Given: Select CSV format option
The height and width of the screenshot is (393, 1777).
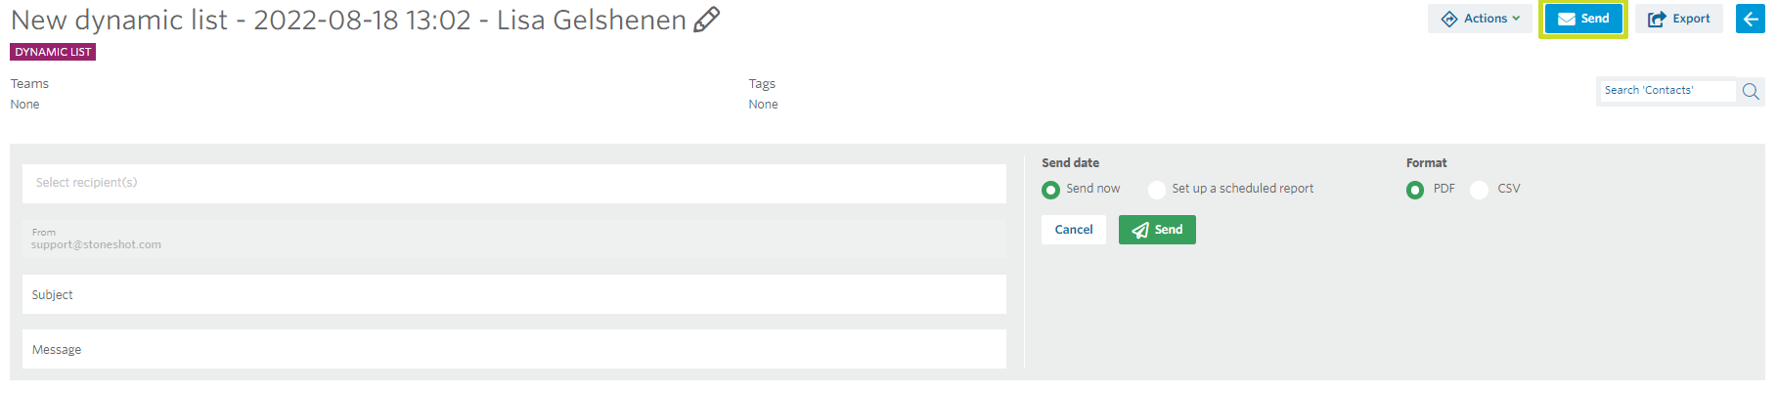Looking at the screenshot, I should (x=1479, y=190).
